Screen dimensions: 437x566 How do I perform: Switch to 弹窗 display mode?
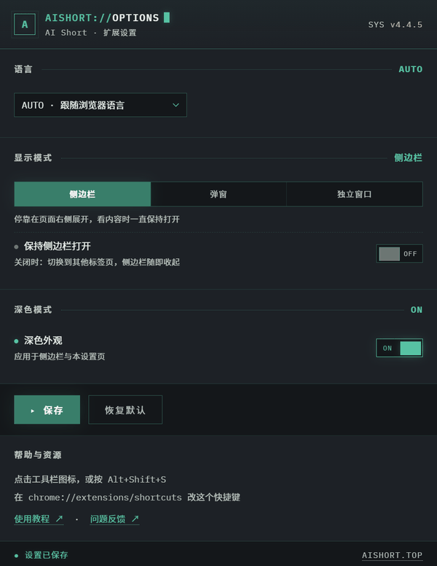[219, 194]
